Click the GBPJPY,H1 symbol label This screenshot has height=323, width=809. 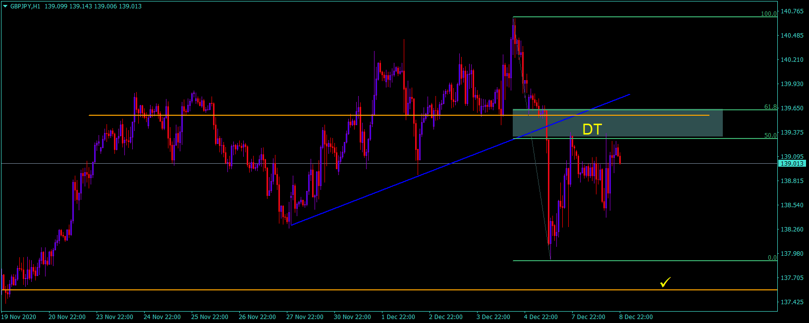click(25, 6)
